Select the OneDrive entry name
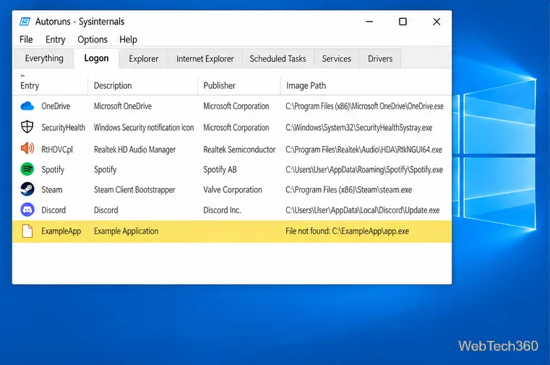The width and height of the screenshot is (550, 365). coord(56,106)
